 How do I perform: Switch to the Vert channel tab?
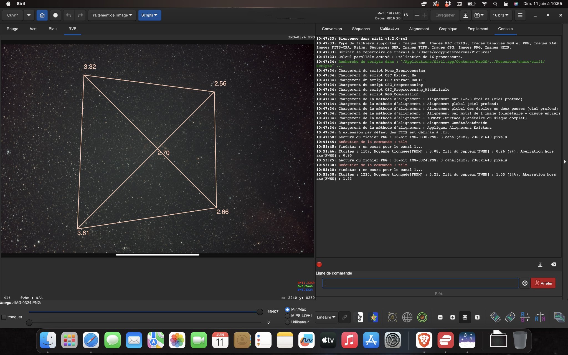(x=33, y=29)
